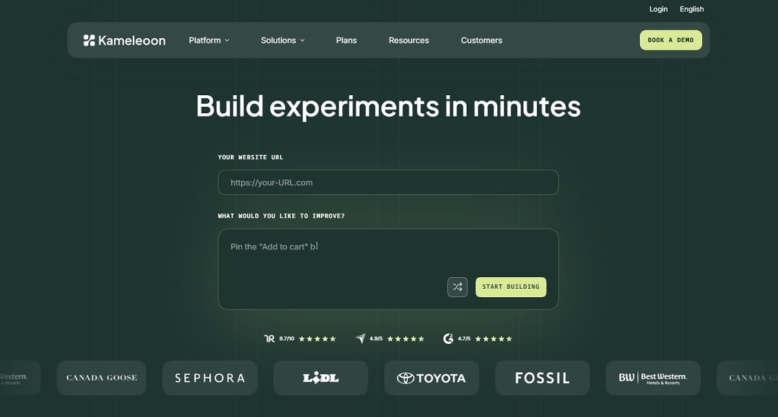The height and width of the screenshot is (417, 778).
Task: Click the Book a Demo button
Action: [671, 40]
